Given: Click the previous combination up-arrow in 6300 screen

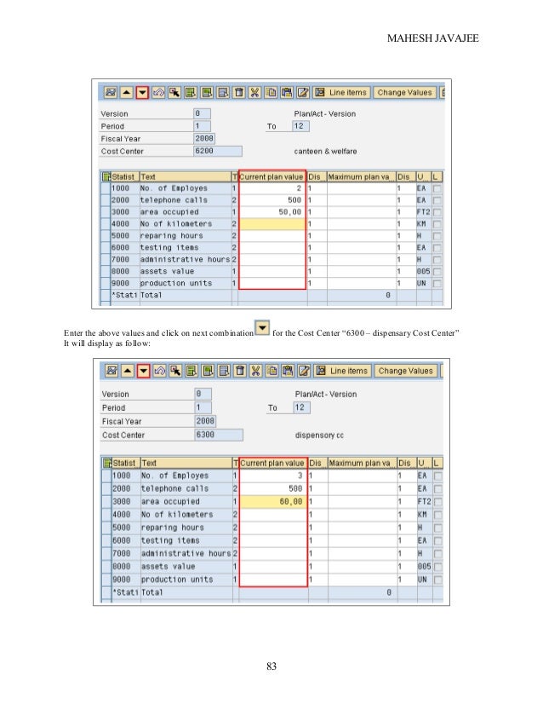Looking at the screenshot, I should [128, 371].
